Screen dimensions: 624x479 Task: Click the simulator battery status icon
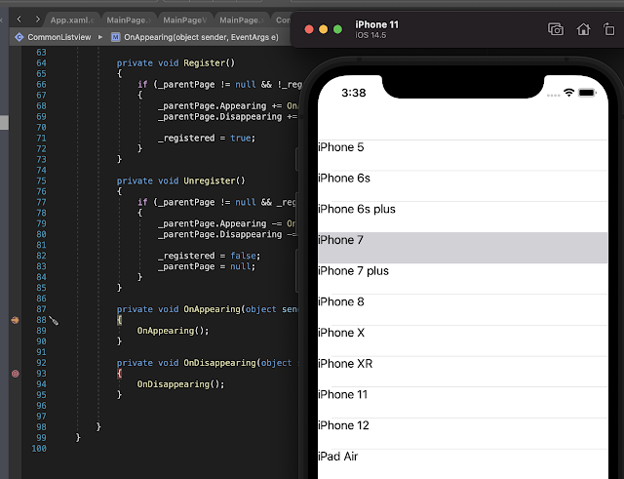587,93
